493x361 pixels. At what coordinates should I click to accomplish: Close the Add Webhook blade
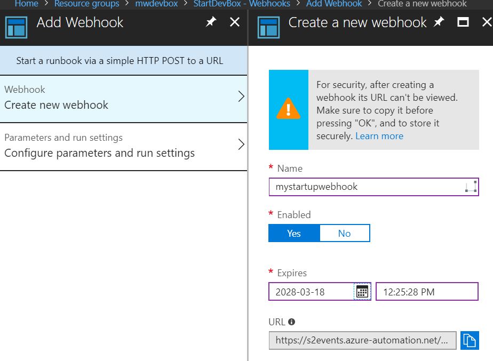[235, 22]
